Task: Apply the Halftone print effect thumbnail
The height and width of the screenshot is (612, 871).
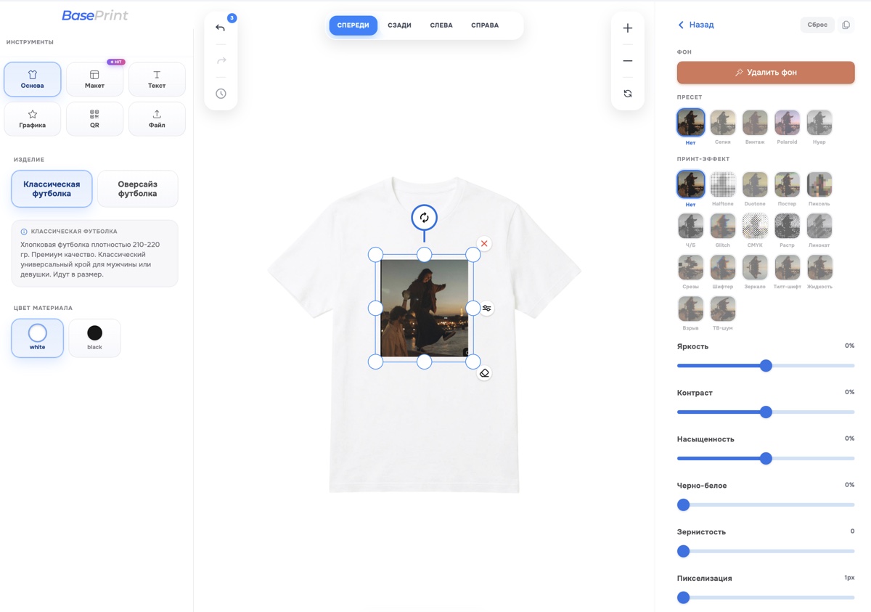Action: (x=722, y=184)
